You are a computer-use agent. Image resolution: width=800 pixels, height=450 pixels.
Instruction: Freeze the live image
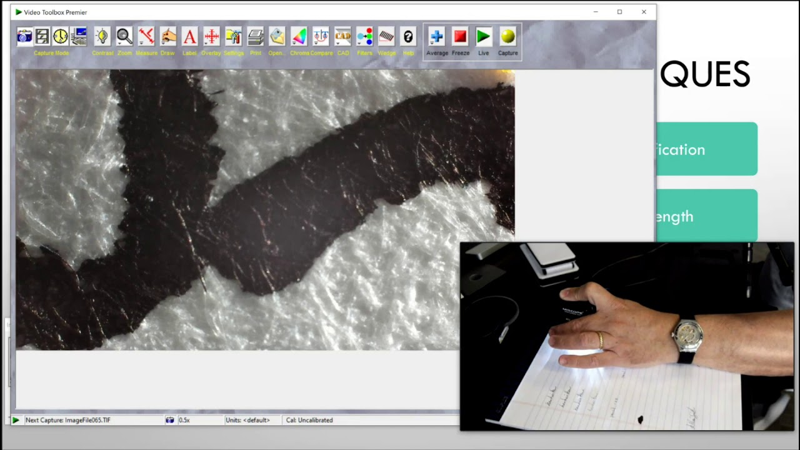tap(460, 37)
